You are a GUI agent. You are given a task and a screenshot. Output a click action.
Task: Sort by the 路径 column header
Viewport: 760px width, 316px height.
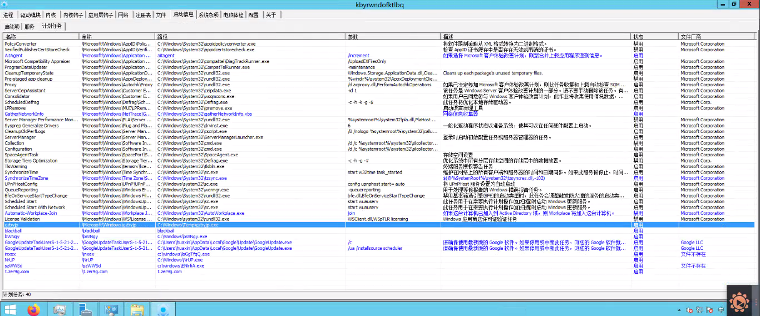(250, 36)
